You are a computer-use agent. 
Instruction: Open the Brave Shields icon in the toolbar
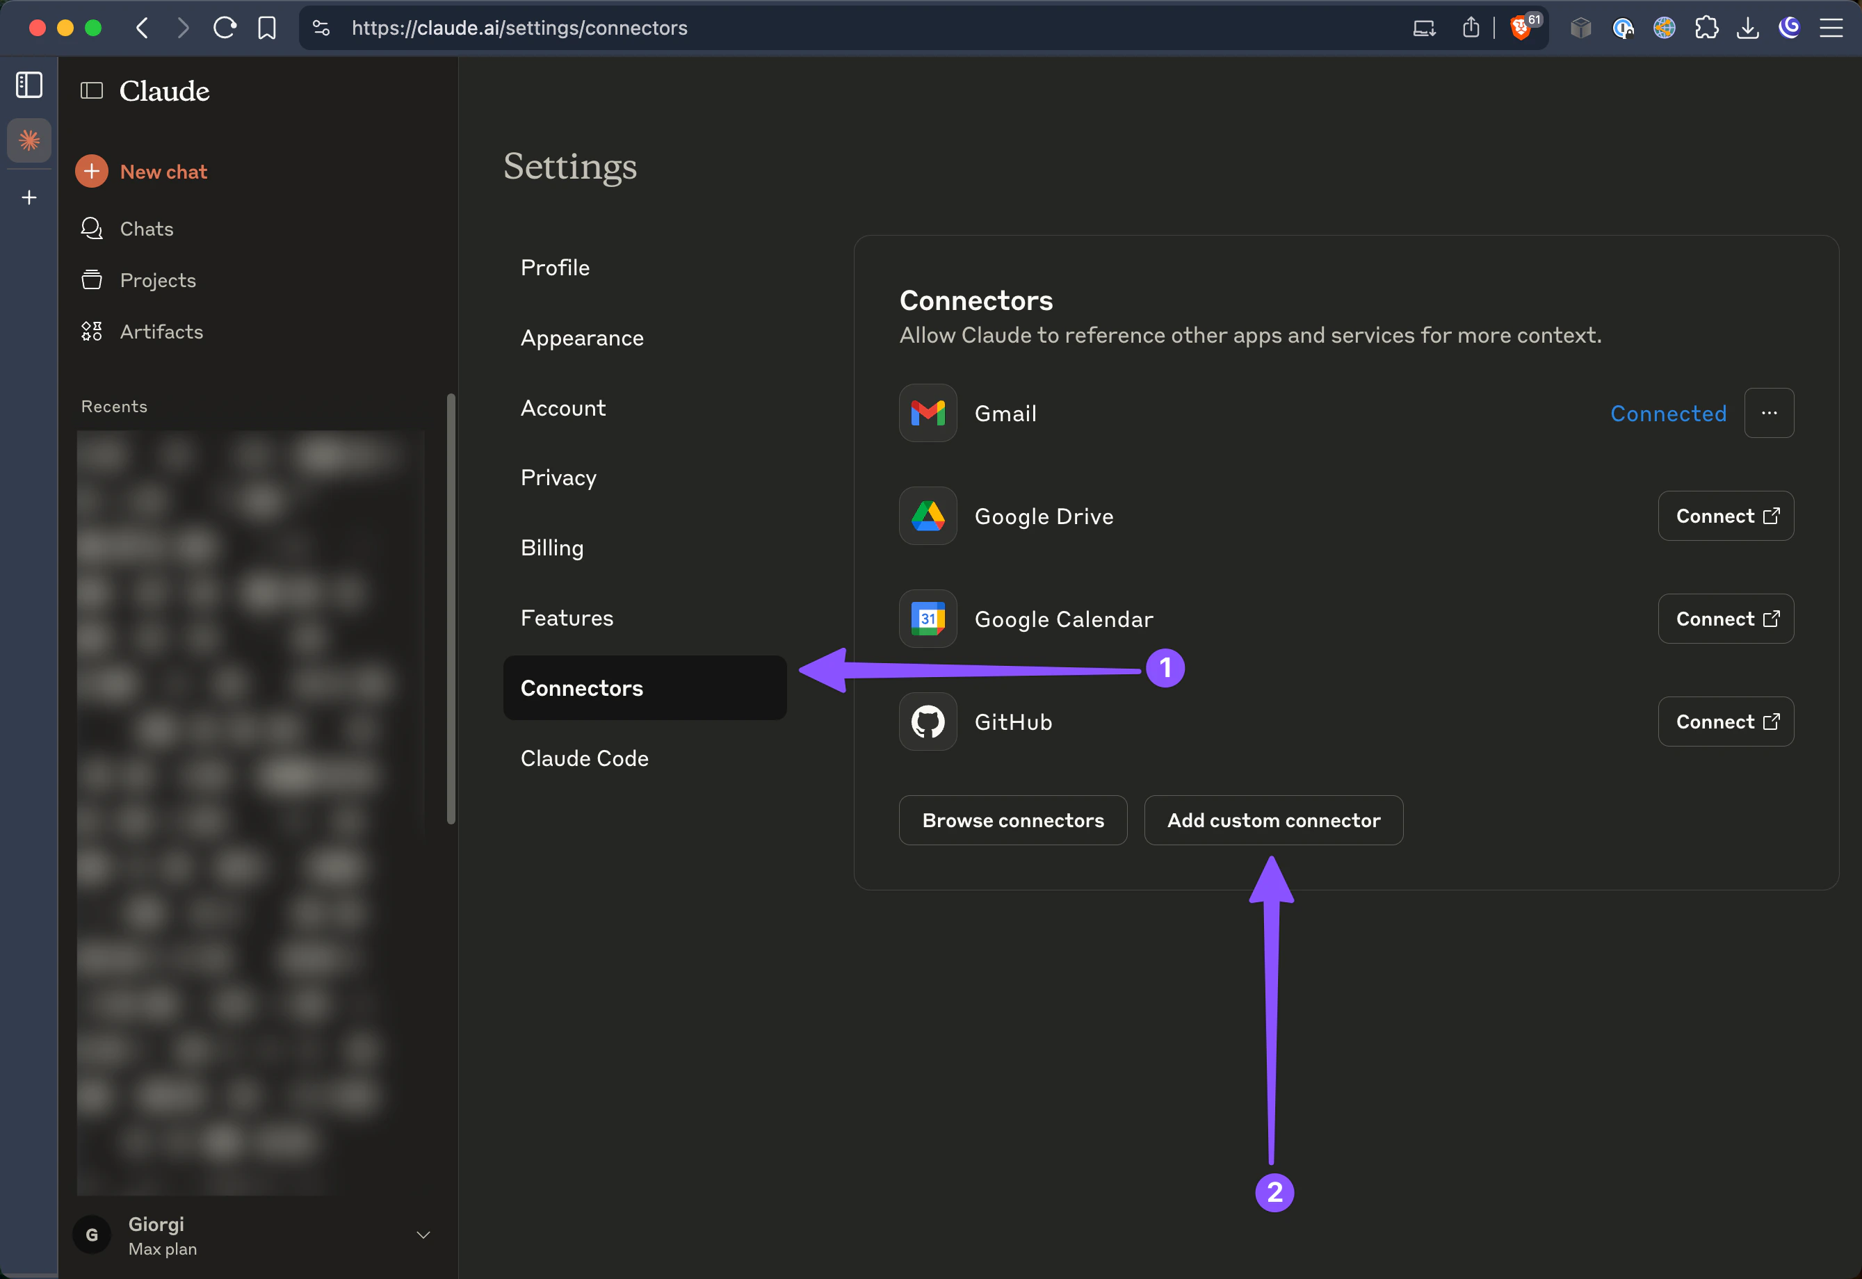click(1521, 28)
